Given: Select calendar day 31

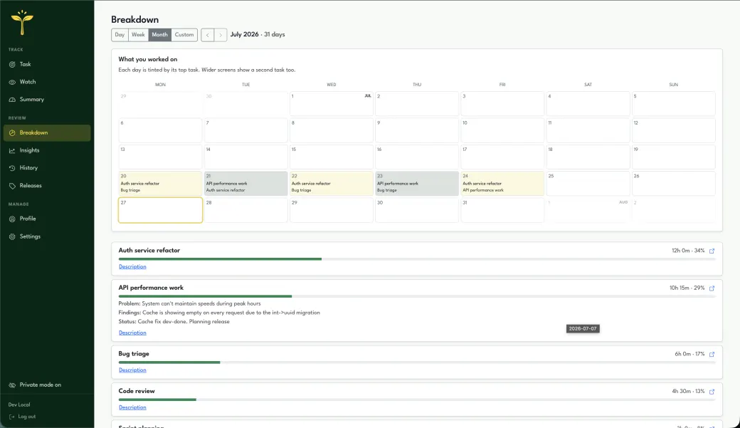Looking at the screenshot, I should [502, 210].
